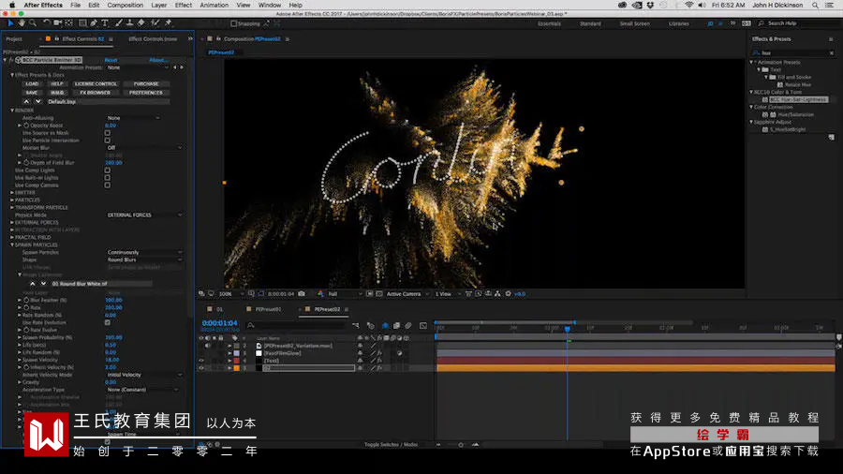
Task: Enable Use Comp Lights checkbox
Action: click(108, 170)
